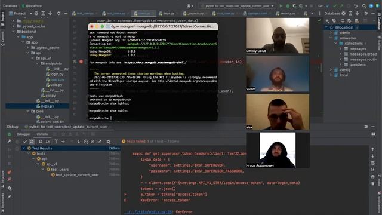Select Opened File target icon in Project panel

point(36,13)
